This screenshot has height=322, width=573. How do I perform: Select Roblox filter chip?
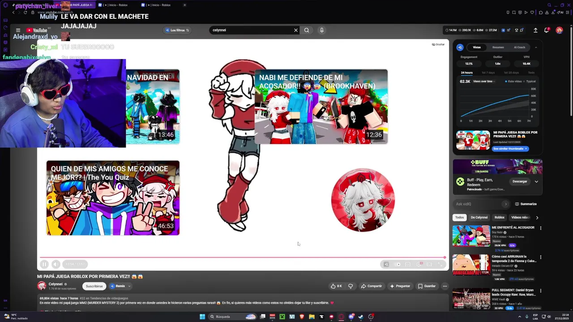click(499, 217)
